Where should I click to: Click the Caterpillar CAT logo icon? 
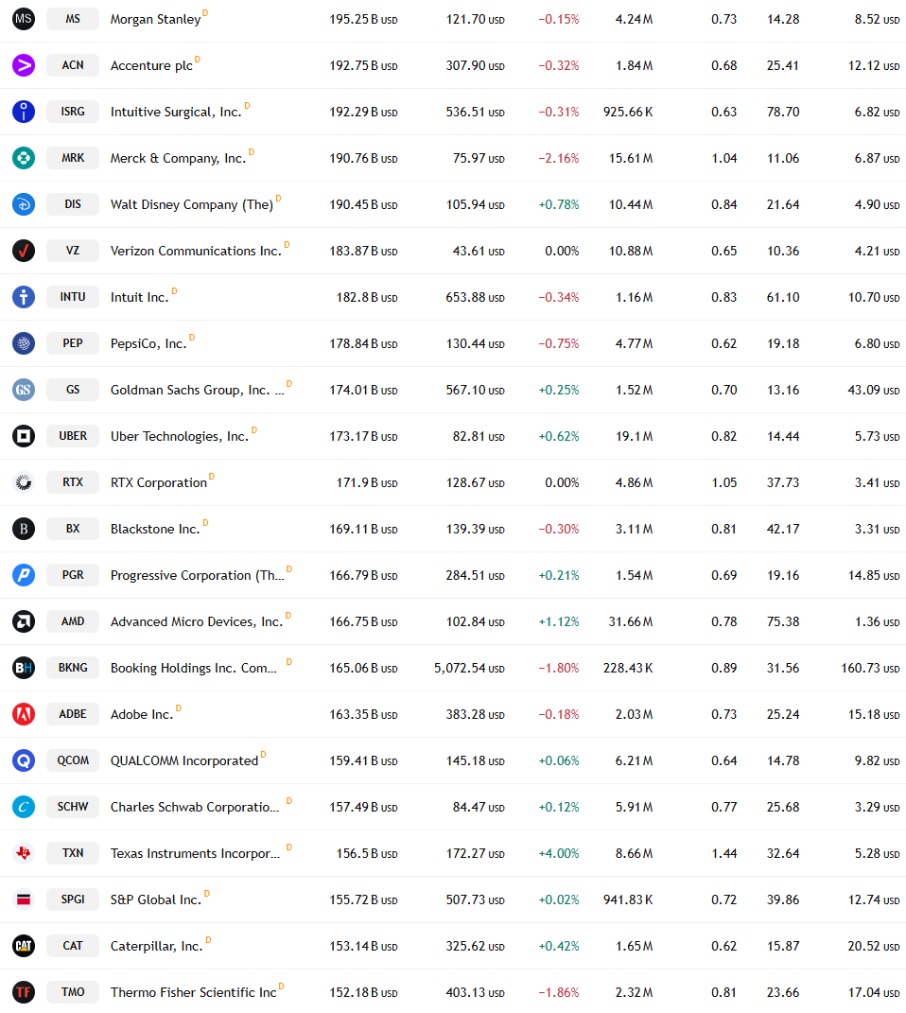pos(24,946)
